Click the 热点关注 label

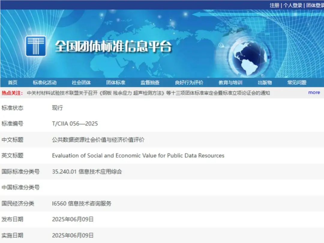tap(12, 93)
